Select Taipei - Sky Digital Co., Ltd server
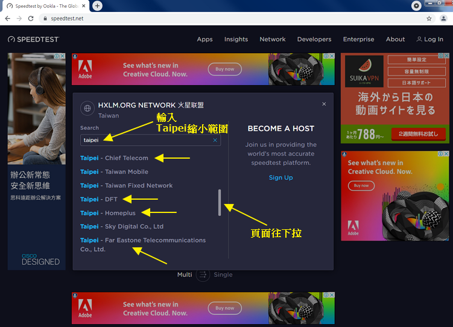 point(122,226)
